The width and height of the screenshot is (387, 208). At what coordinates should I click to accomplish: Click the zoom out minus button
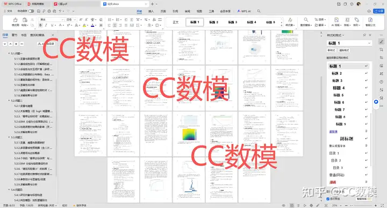coord(346,205)
